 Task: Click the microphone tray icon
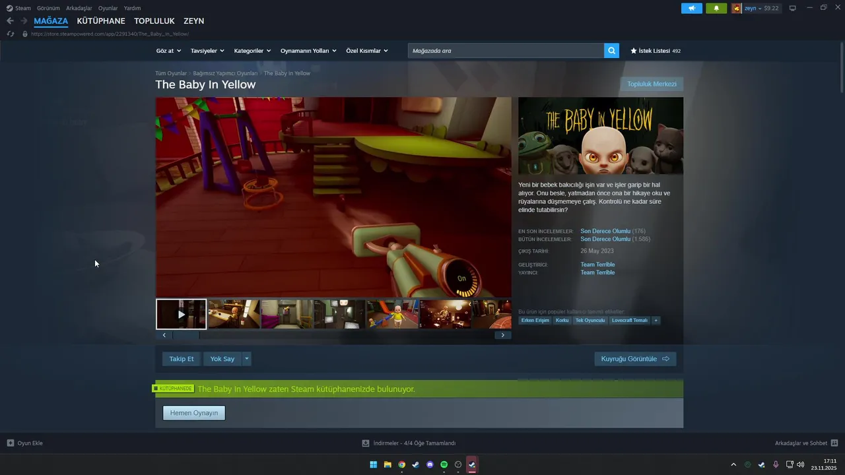[x=776, y=464]
